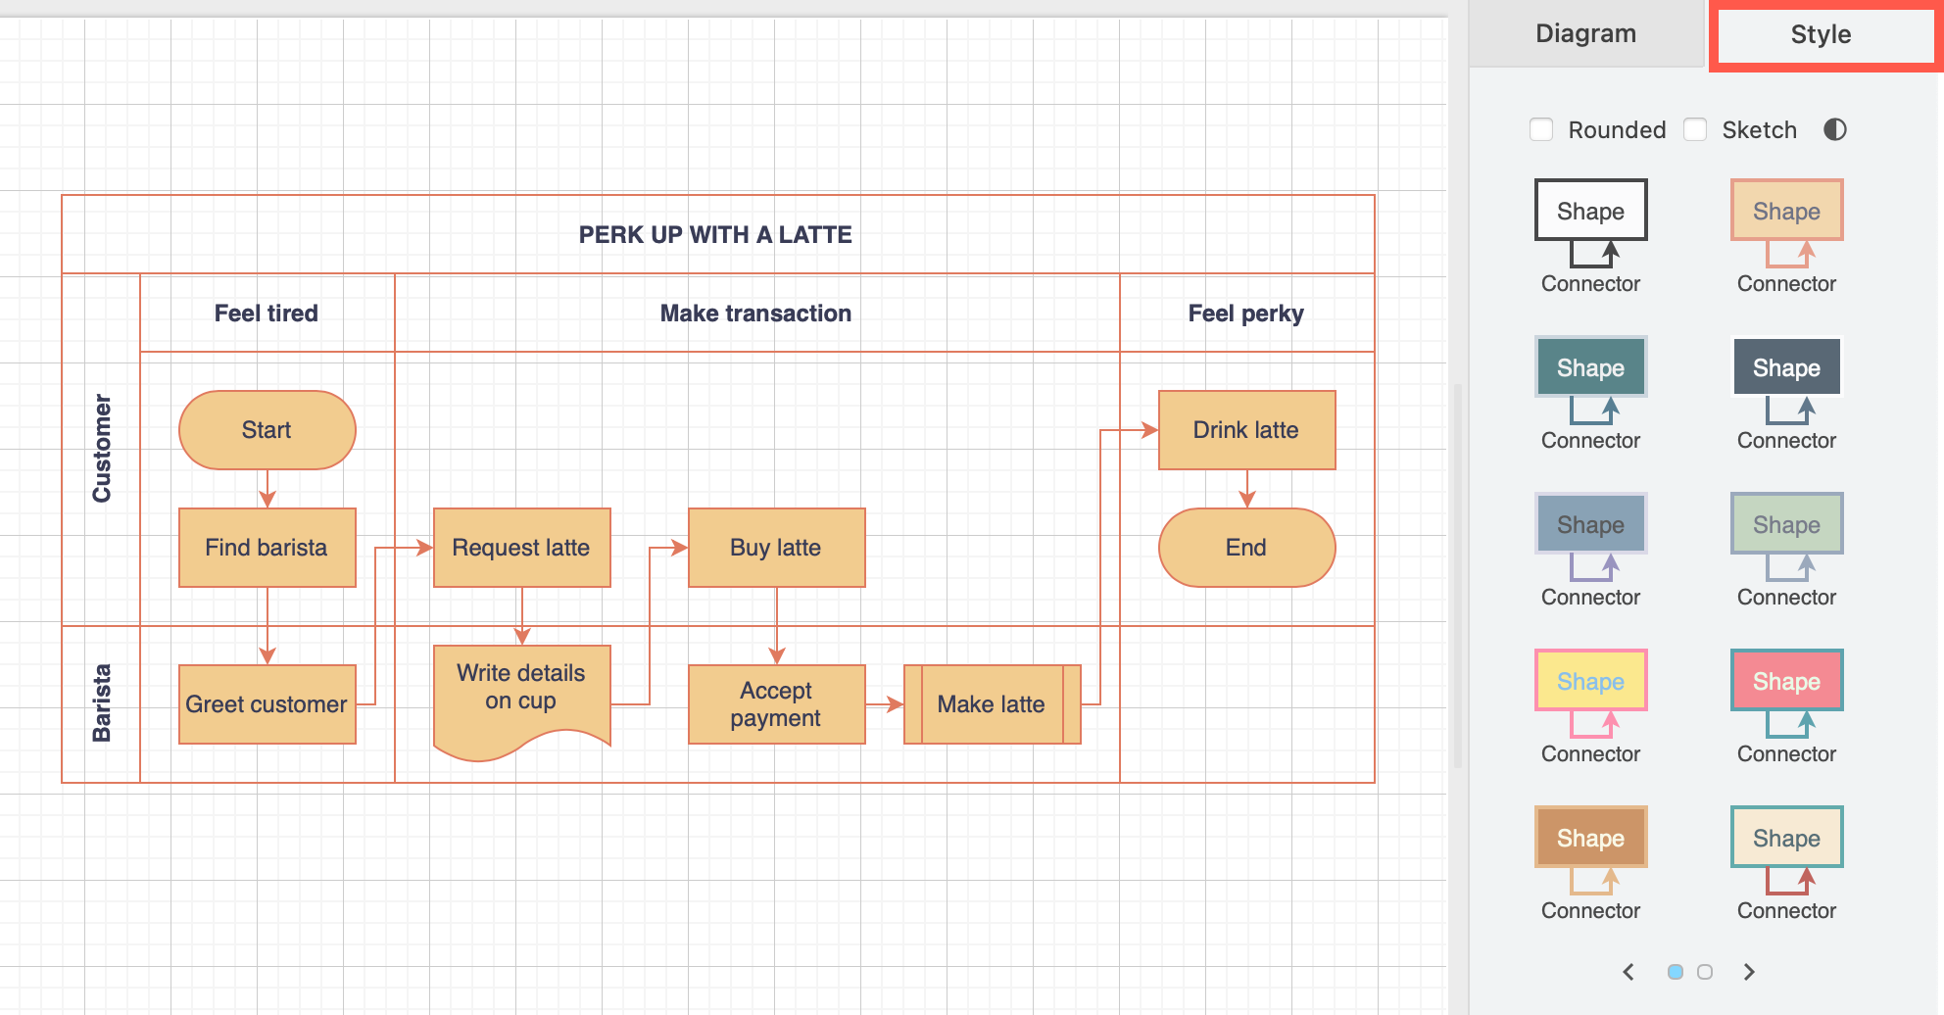Apply the black-and-white shape style
The image size is (1944, 1015).
(x=1590, y=236)
